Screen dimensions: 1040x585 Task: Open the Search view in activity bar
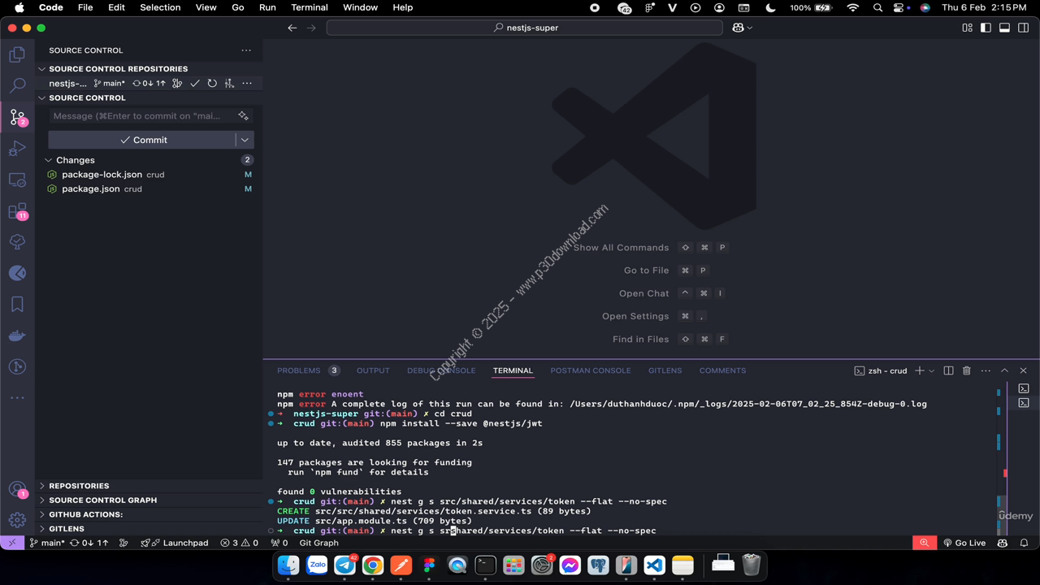(x=17, y=85)
